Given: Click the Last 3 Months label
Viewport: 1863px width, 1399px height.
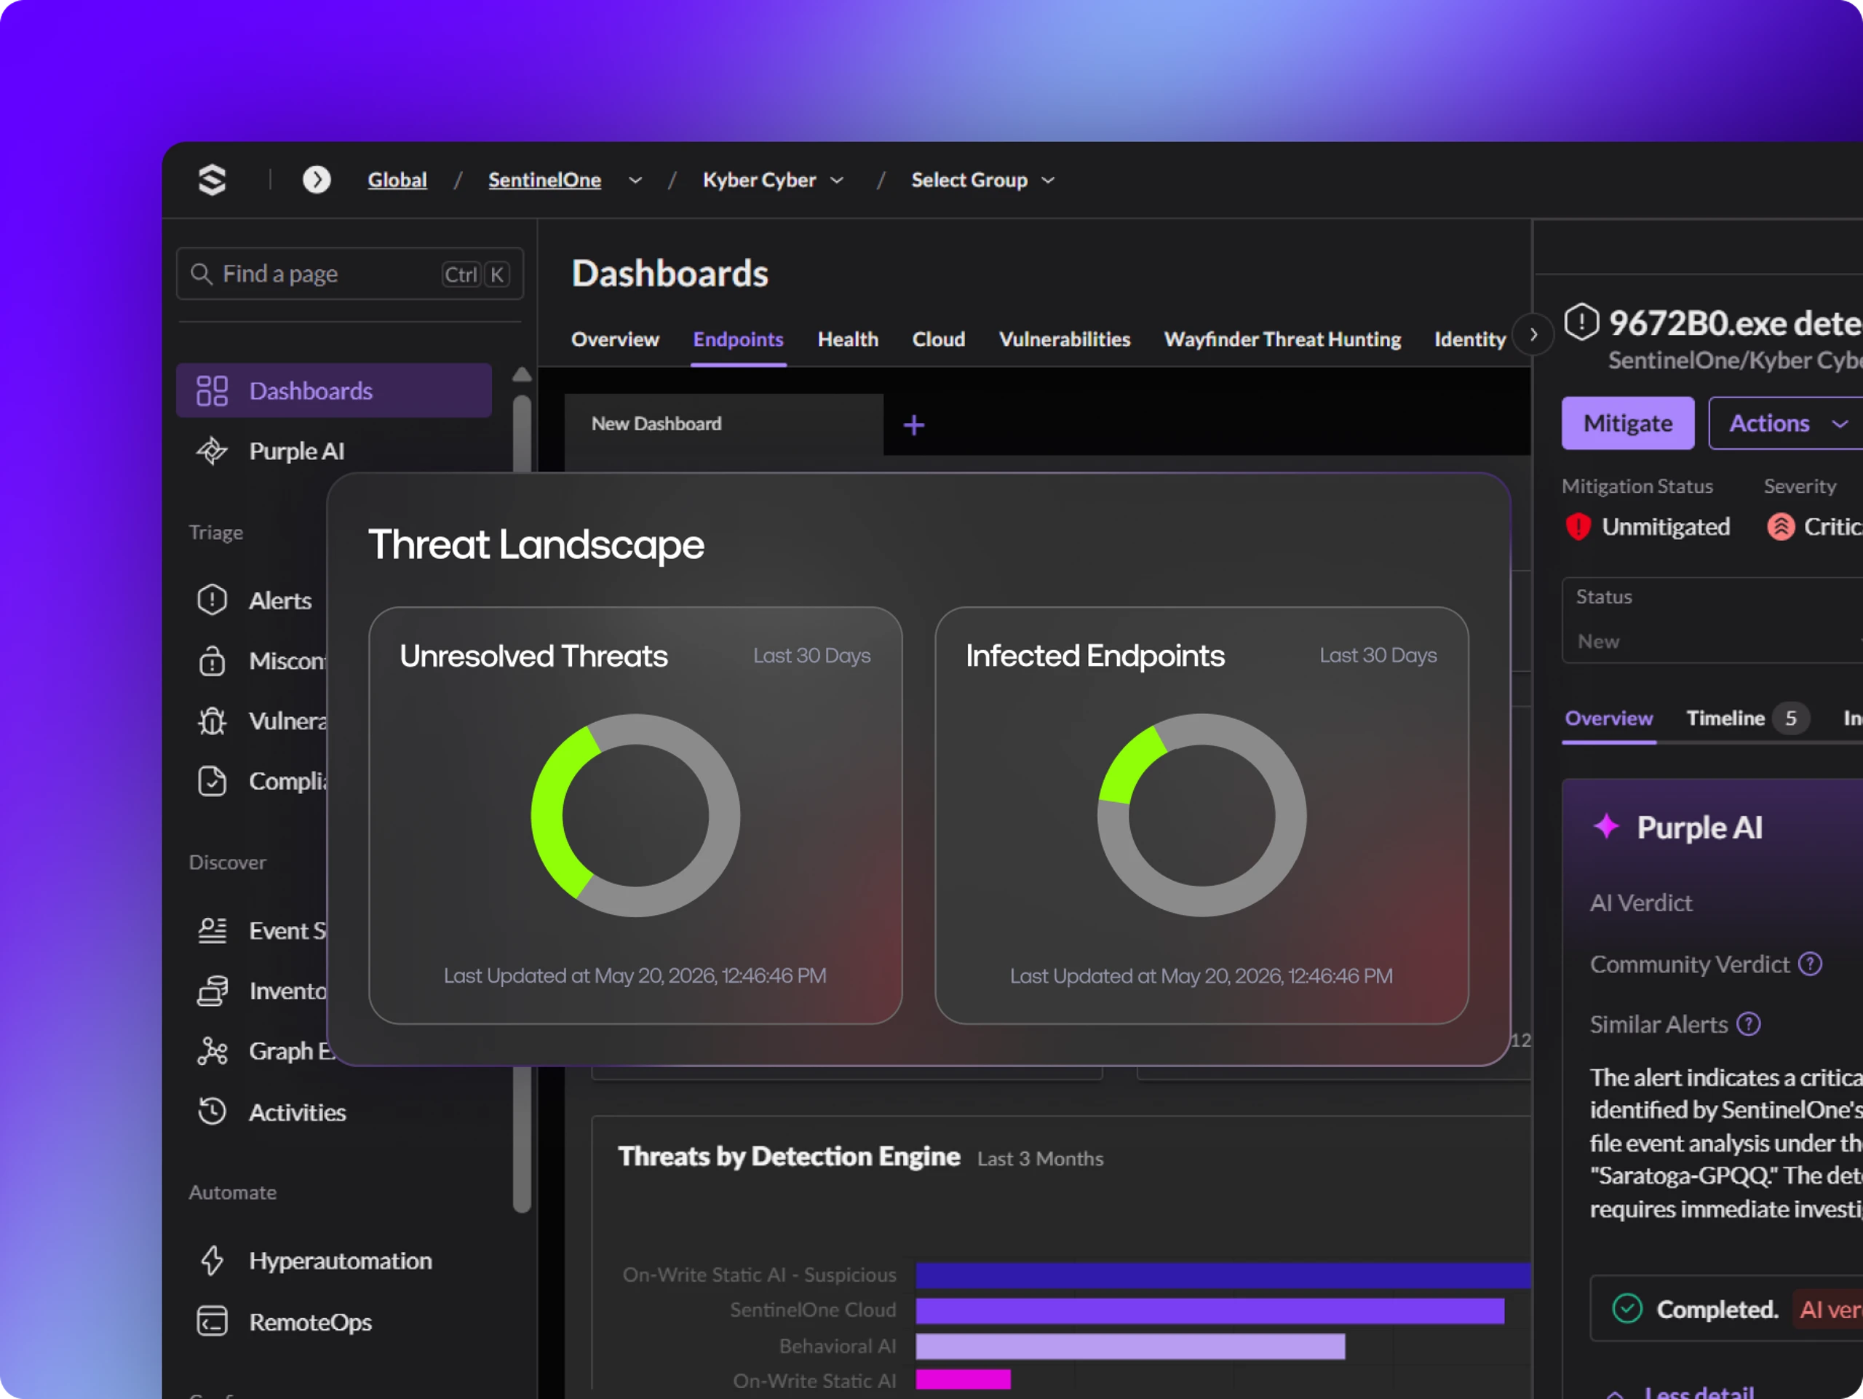Looking at the screenshot, I should [1040, 1159].
